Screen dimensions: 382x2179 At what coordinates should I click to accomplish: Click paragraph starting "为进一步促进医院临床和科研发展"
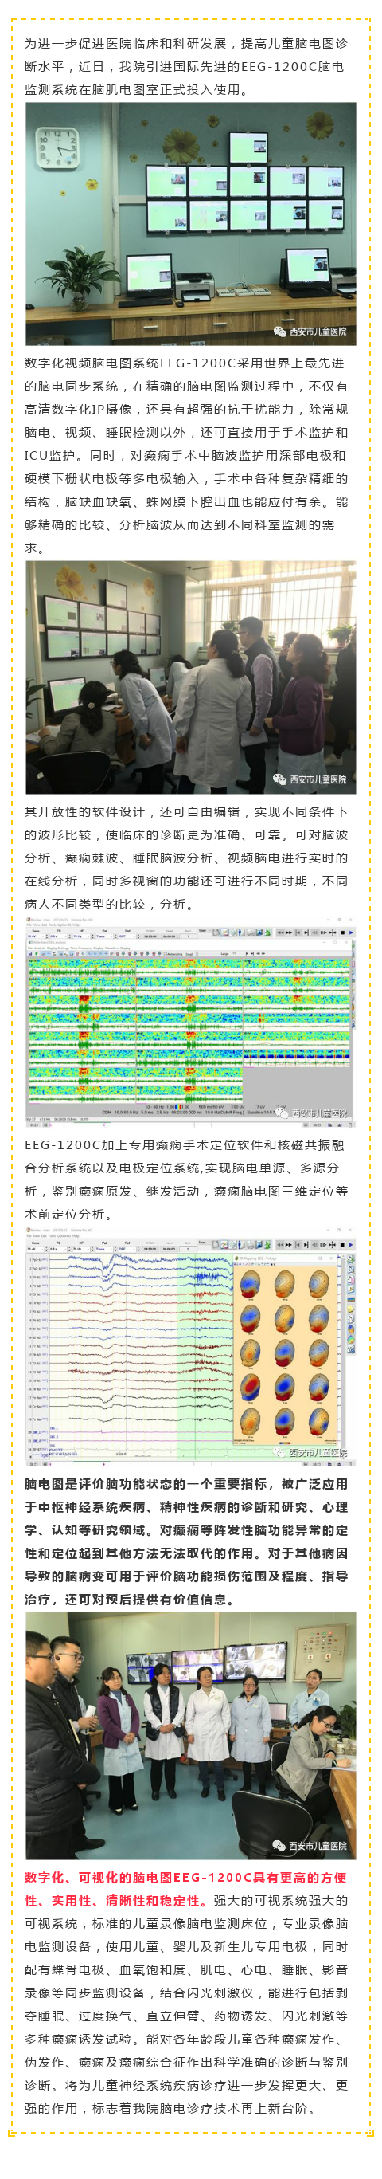pyautogui.click(x=187, y=67)
